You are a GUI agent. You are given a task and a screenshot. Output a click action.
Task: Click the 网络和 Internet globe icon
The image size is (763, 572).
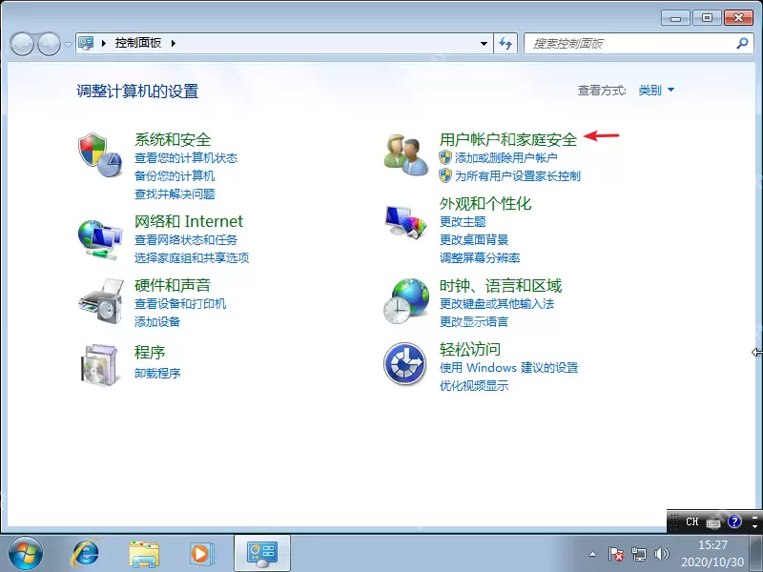[x=100, y=237]
